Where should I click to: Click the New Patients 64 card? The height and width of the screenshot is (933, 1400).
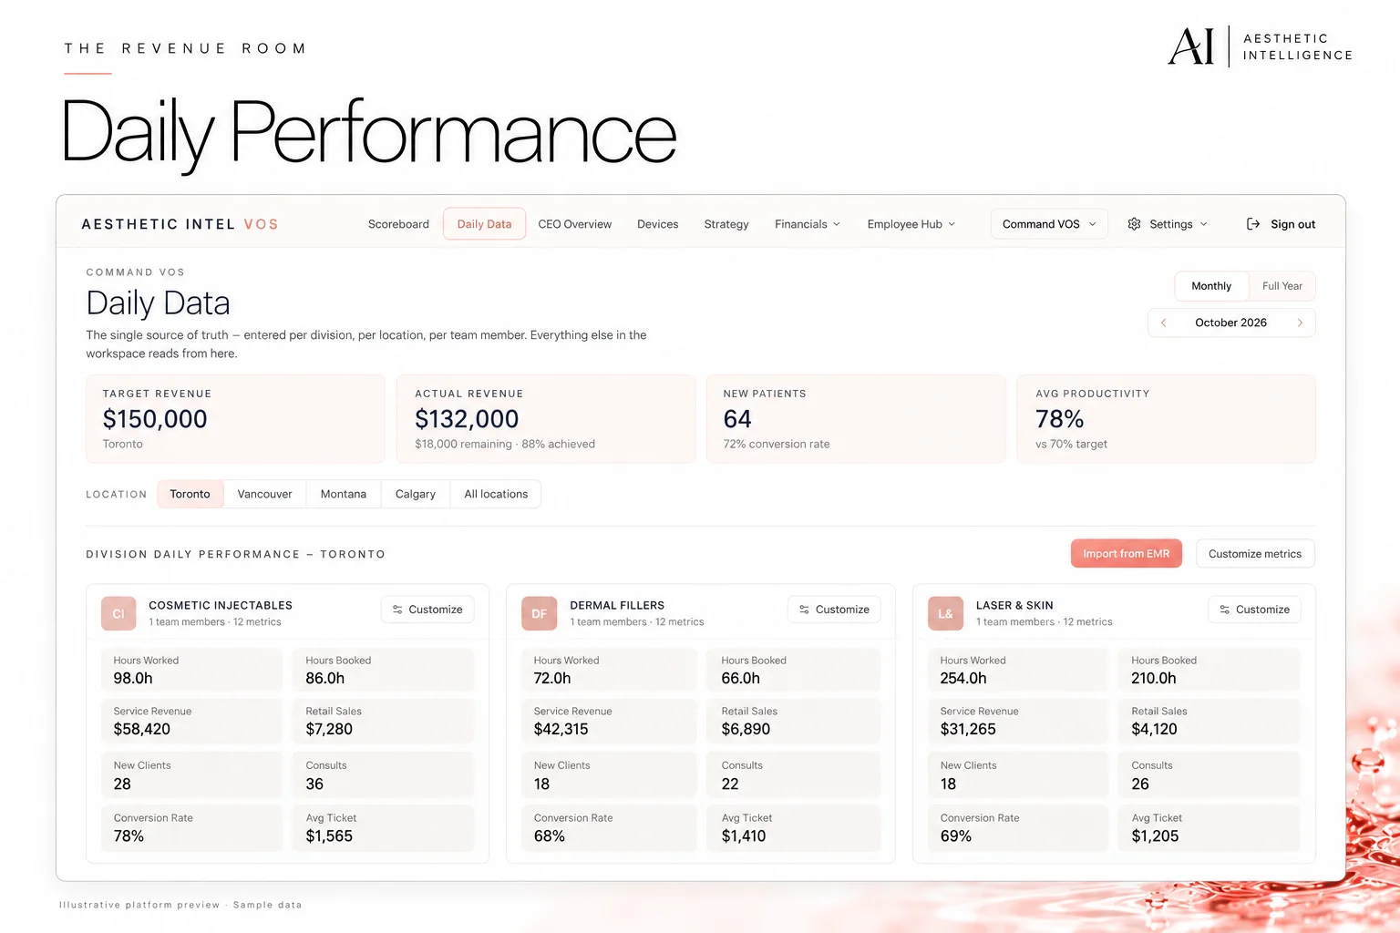pyautogui.click(x=856, y=419)
